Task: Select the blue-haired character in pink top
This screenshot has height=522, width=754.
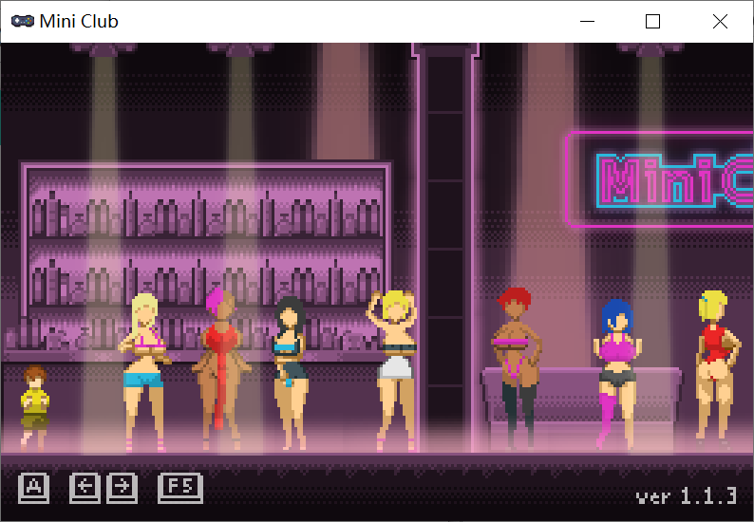Action: click(616, 370)
